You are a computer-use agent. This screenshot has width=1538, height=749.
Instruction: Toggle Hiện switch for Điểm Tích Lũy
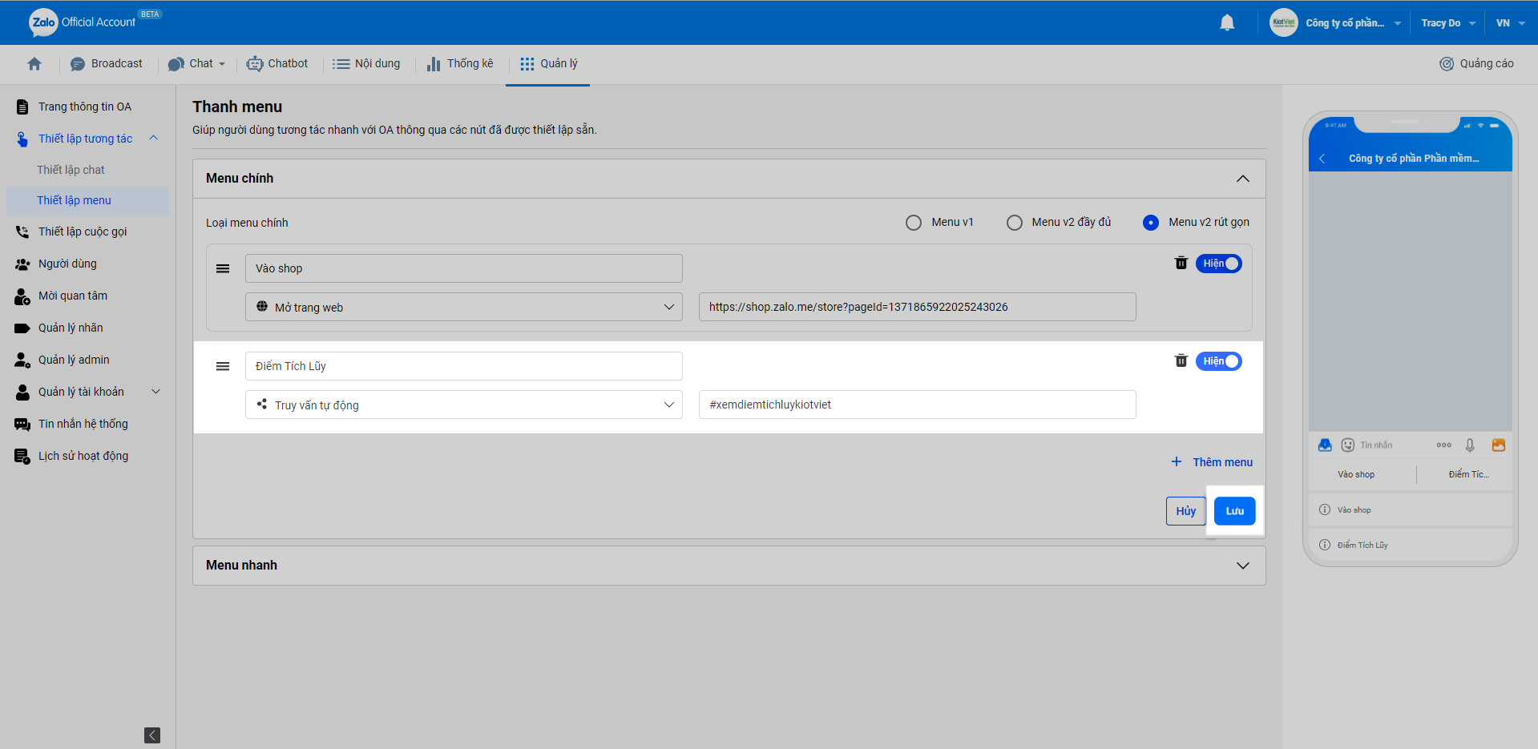pos(1218,361)
